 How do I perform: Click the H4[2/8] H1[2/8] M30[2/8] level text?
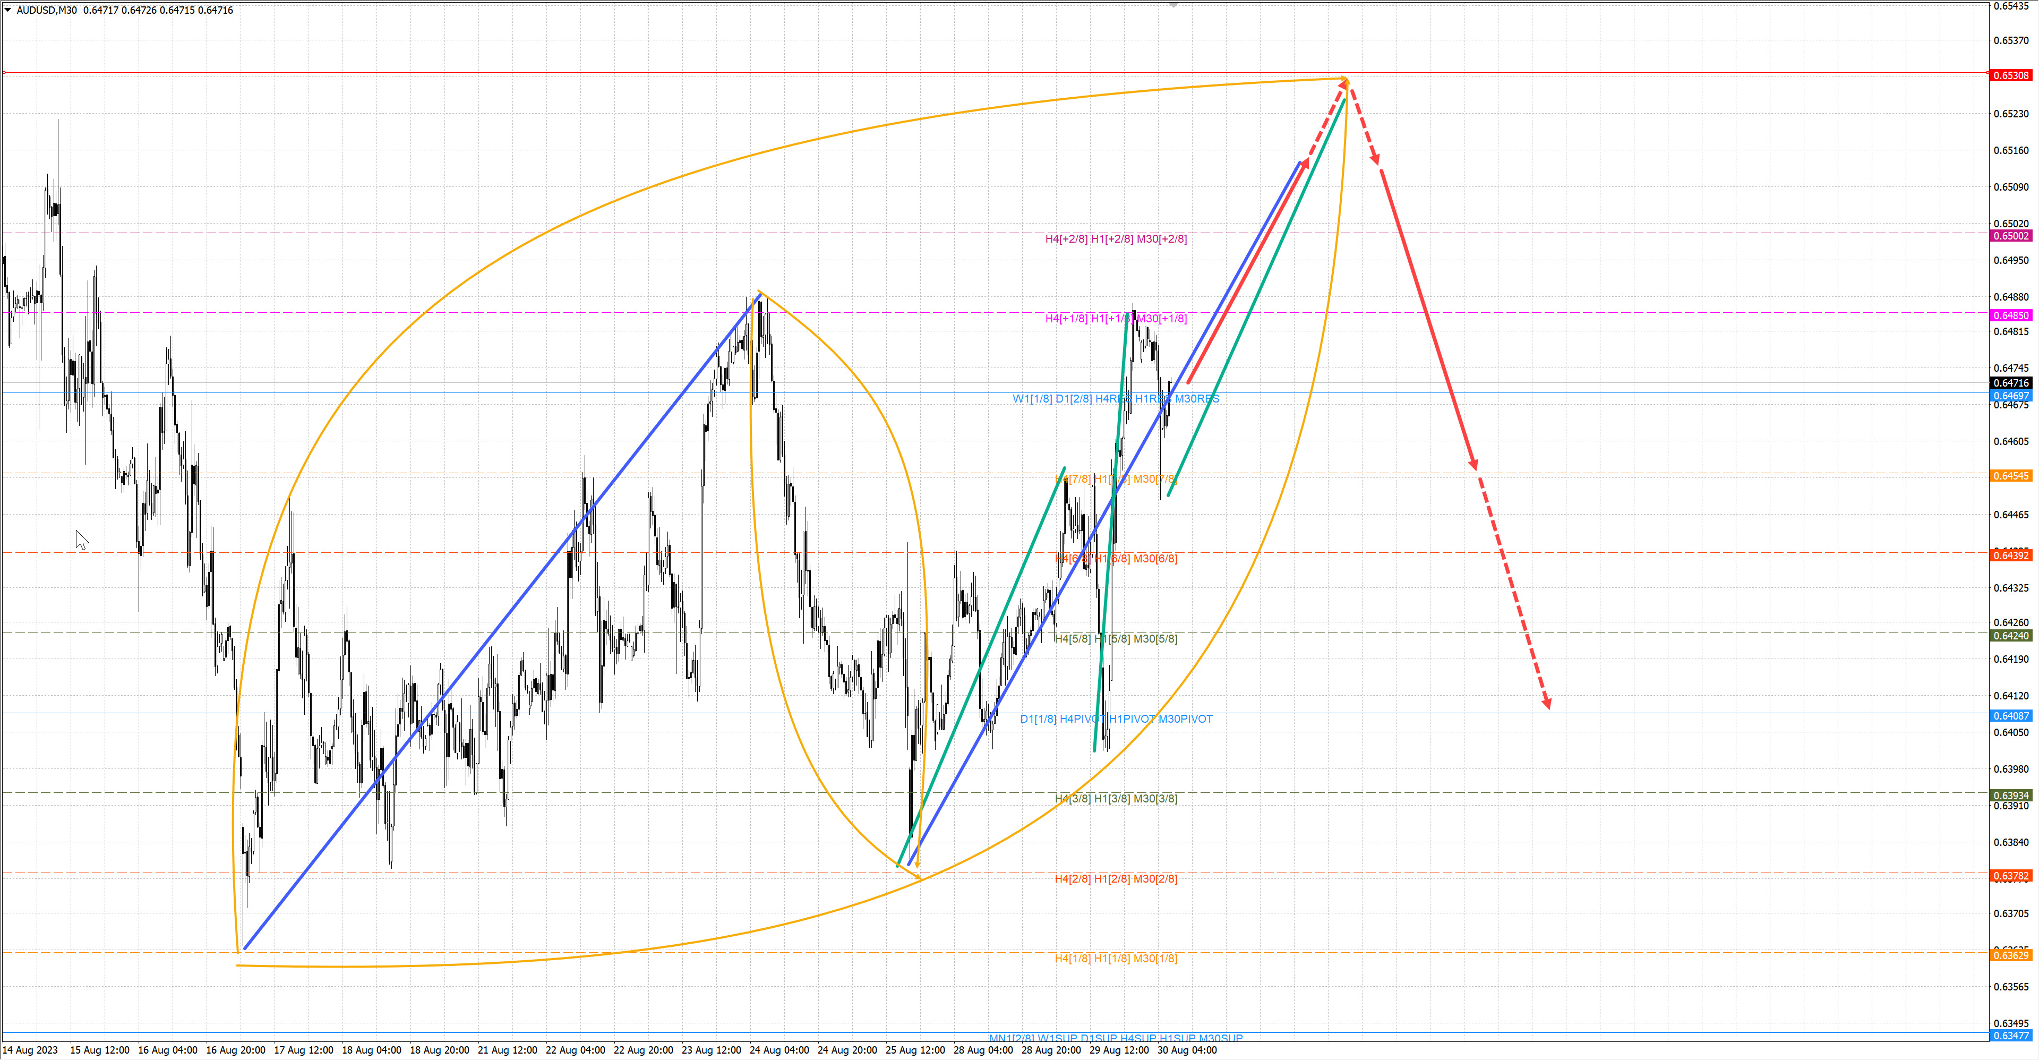click(x=1115, y=879)
